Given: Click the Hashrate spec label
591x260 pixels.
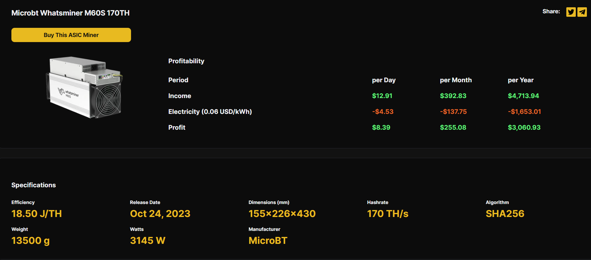Looking at the screenshot, I should click(x=378, y=202).
